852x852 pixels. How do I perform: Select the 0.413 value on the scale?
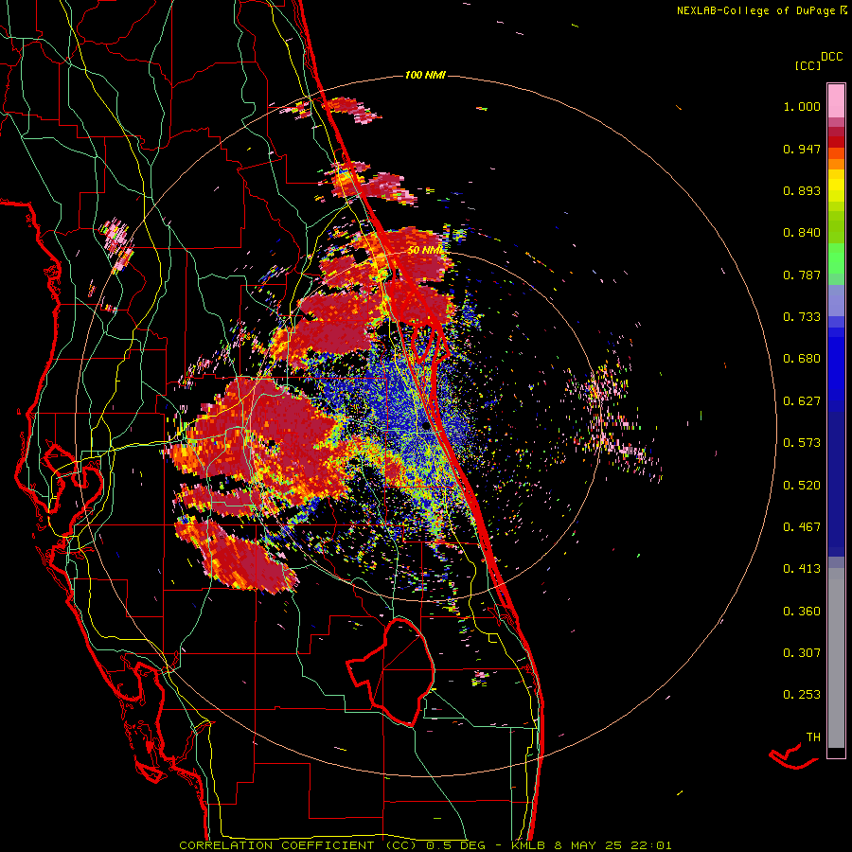coord(802,569)
